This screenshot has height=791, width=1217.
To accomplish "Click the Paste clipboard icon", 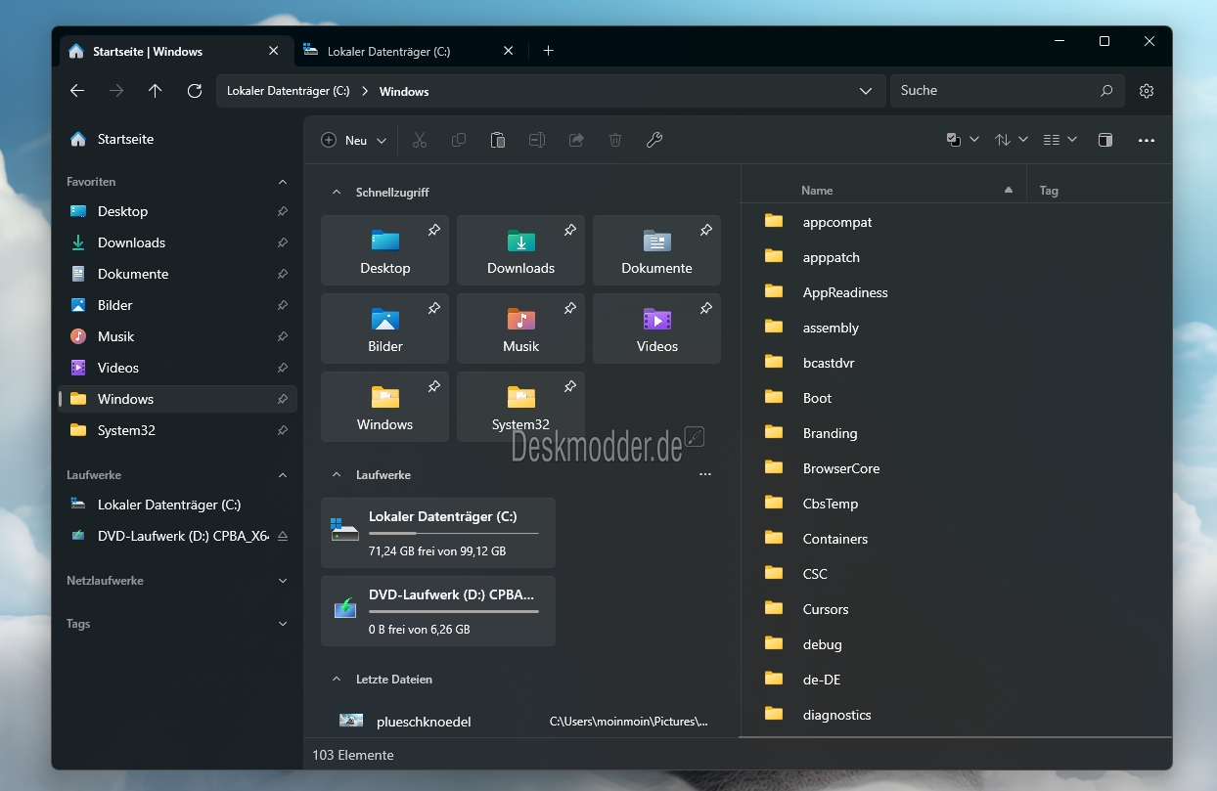I will click(x=498, y=140).
